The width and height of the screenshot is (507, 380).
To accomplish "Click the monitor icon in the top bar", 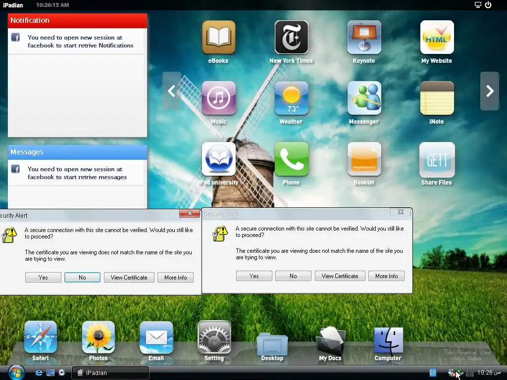I will (478, 5).
